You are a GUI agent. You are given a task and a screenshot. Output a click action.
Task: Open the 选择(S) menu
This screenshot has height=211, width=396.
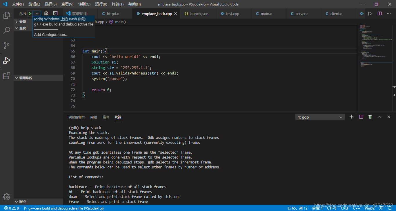click(51, 4)
